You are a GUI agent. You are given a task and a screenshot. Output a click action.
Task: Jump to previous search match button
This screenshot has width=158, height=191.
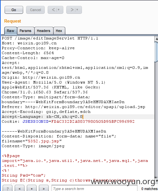20,188
